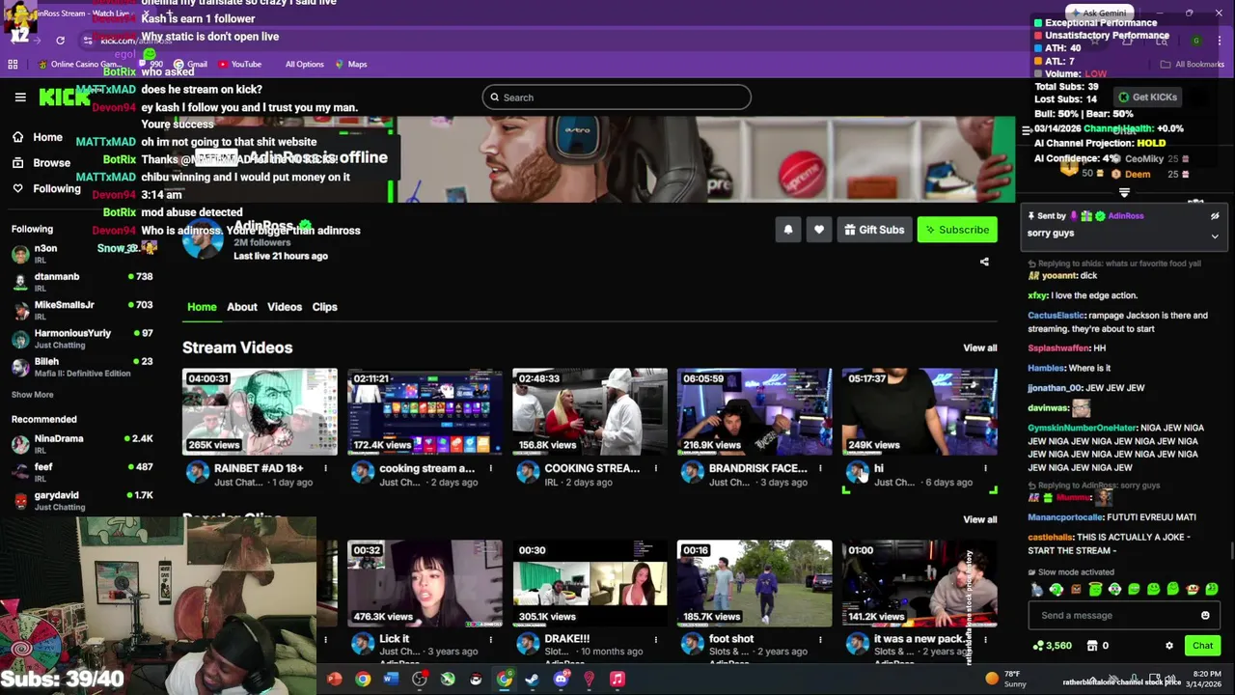Click the Gift Subs button
The height and width of the screenshot is (695, 1235).
pyautogui.click(x=874, y=230)
